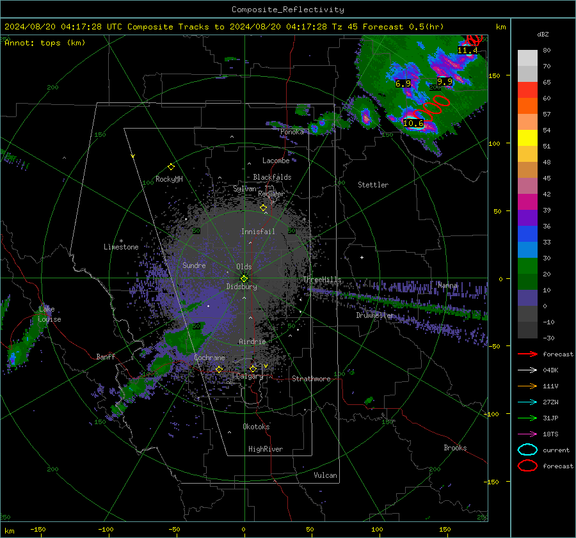This screenshot has height=538, width=576.
Task: Pick the blue swatch between 36 and 33
Action: (x=527, y=234)
